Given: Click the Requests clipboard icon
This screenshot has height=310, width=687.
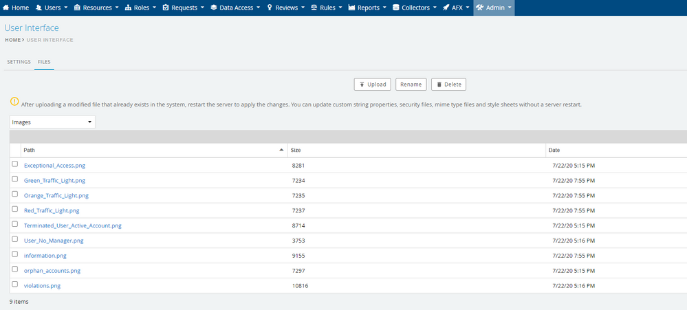Looking at the screenshot, I should (165, 8).
